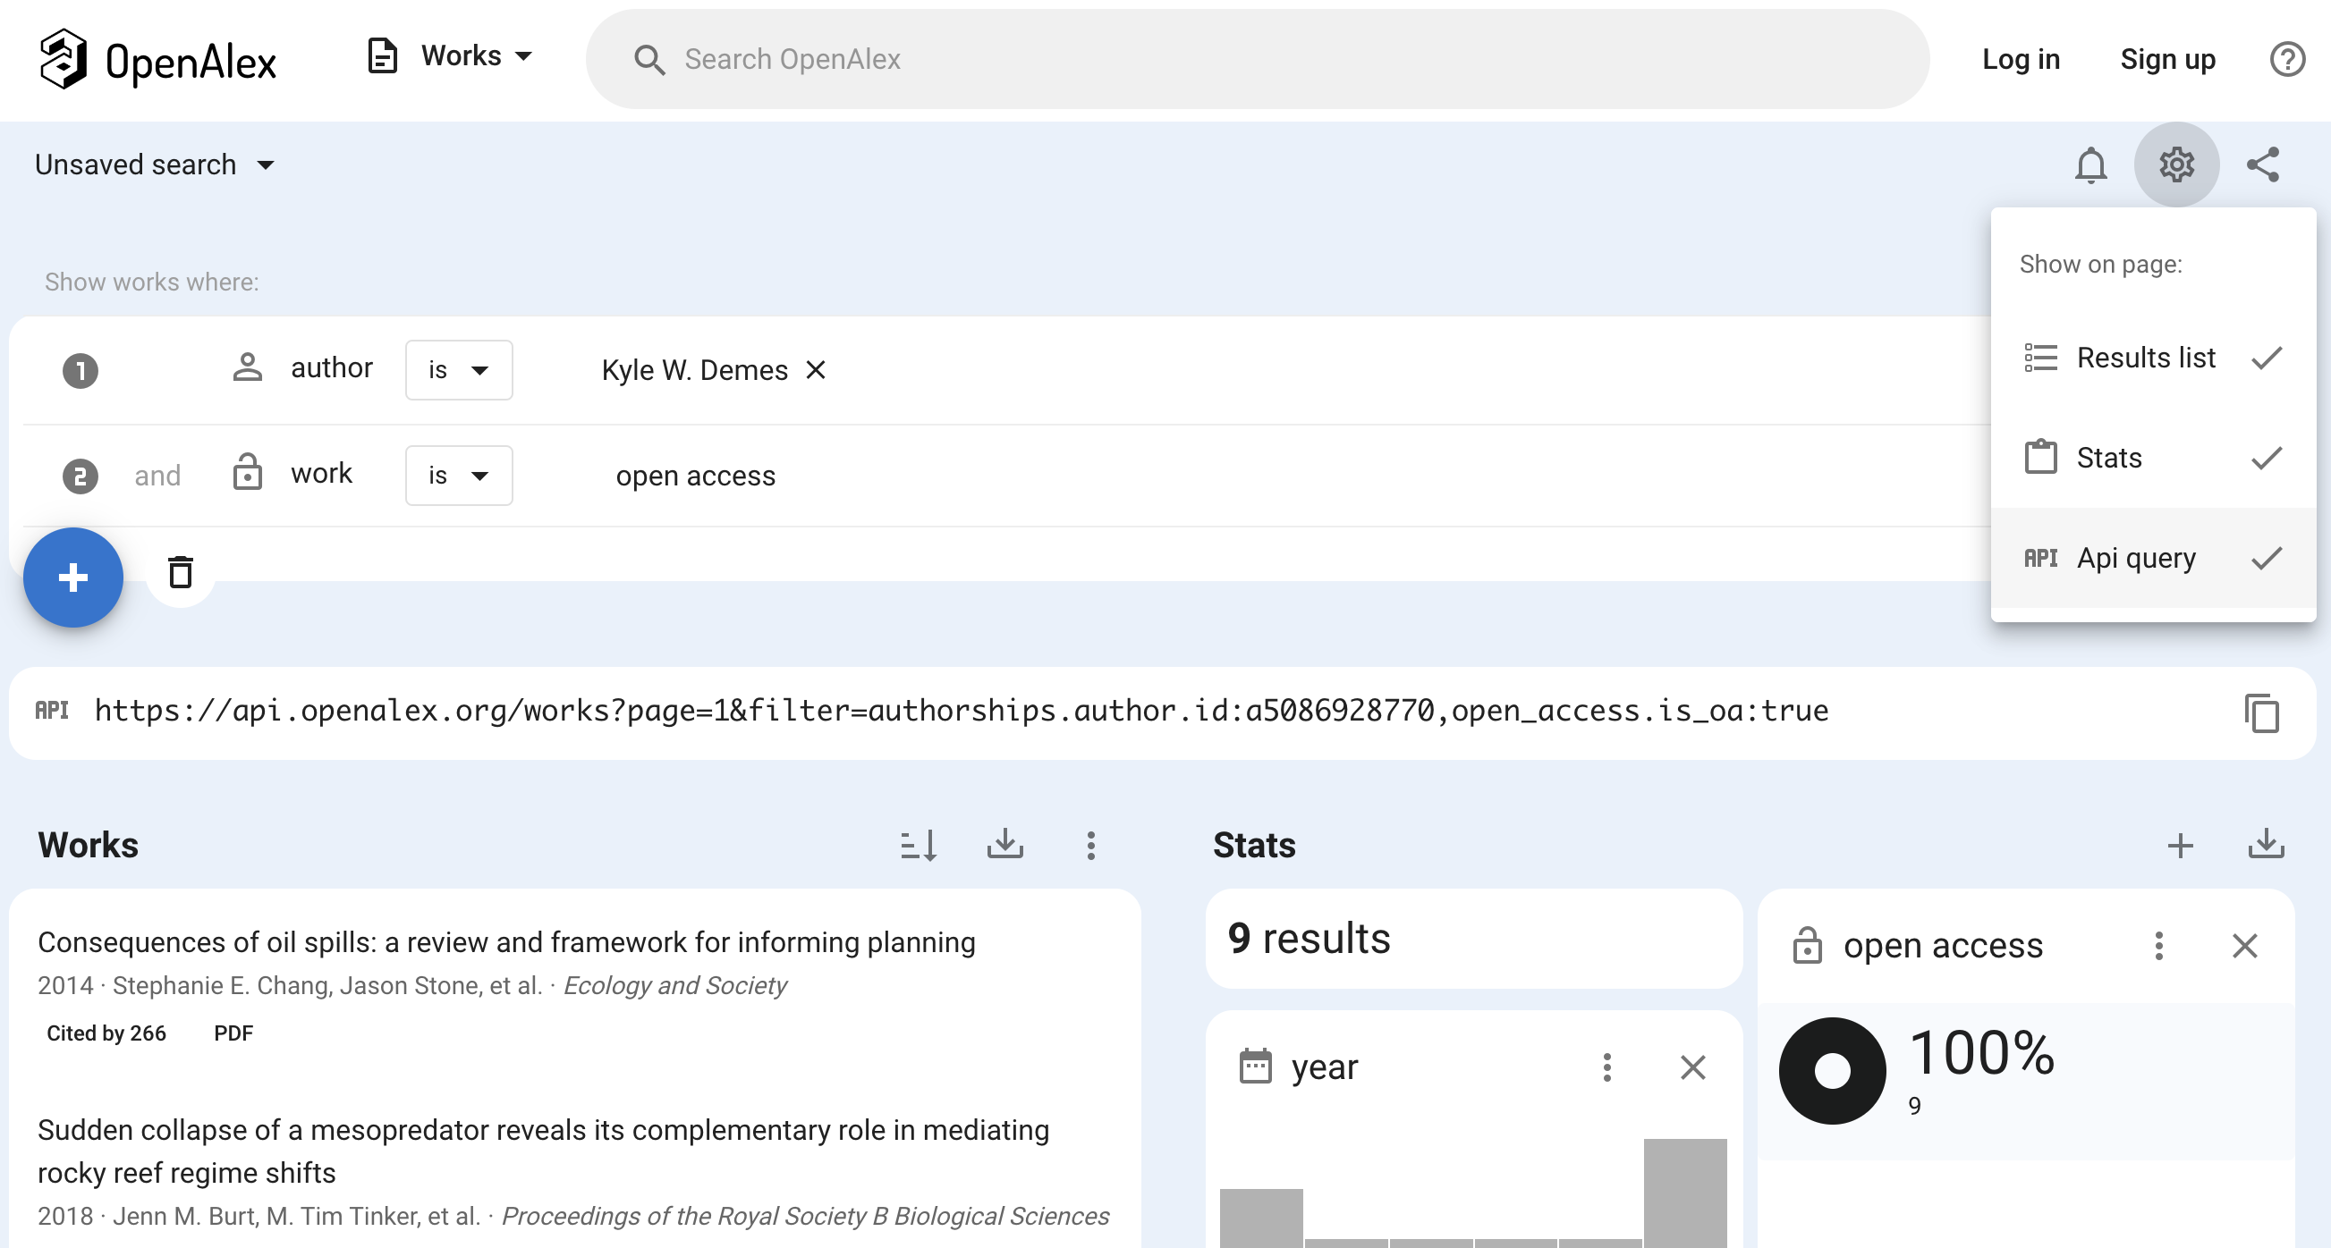This screenshot has height=1248, width=2331.
Task: Click the work filter lock icon
Action: pos(247,472)
